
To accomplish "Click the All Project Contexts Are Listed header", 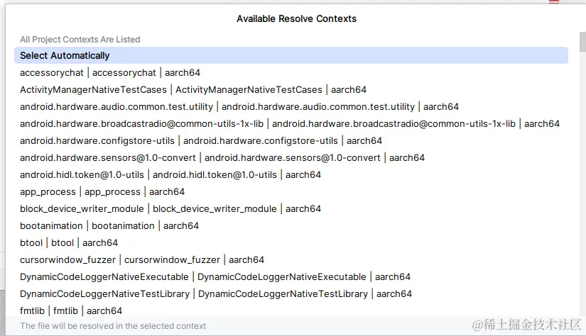I will point(80,40).
